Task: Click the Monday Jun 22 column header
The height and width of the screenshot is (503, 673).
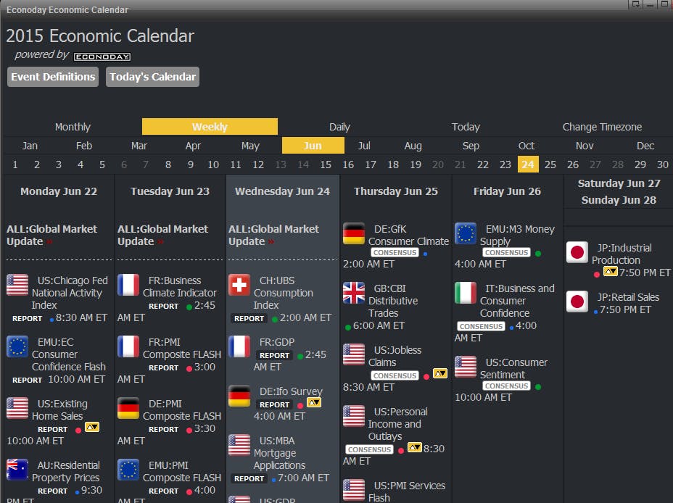Action: (59, 191)
